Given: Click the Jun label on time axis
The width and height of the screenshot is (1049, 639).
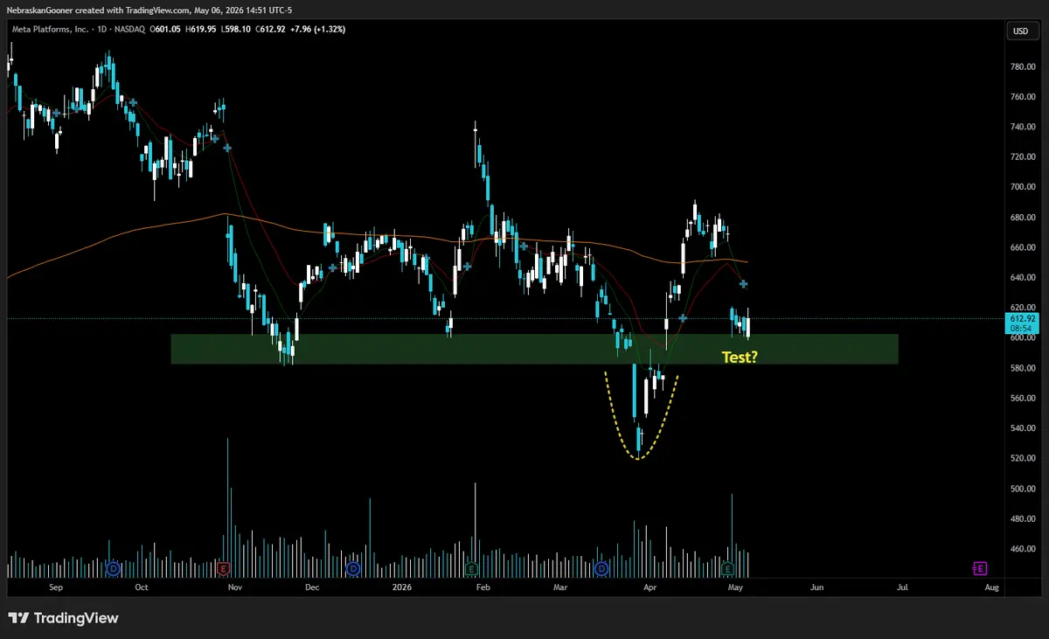Looking at the screenshot, I should point(816,588).
